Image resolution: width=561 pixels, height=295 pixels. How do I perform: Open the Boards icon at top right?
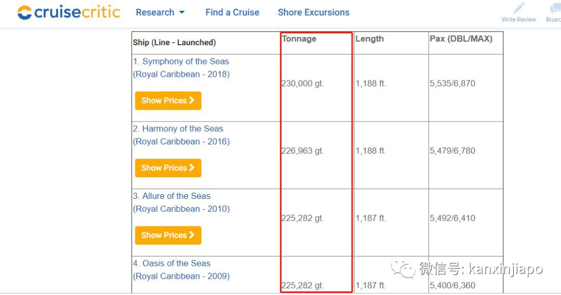pos(555,8)
